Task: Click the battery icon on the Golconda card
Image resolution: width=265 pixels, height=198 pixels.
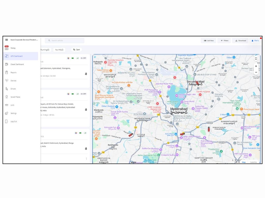Action: tap(73, 94)
